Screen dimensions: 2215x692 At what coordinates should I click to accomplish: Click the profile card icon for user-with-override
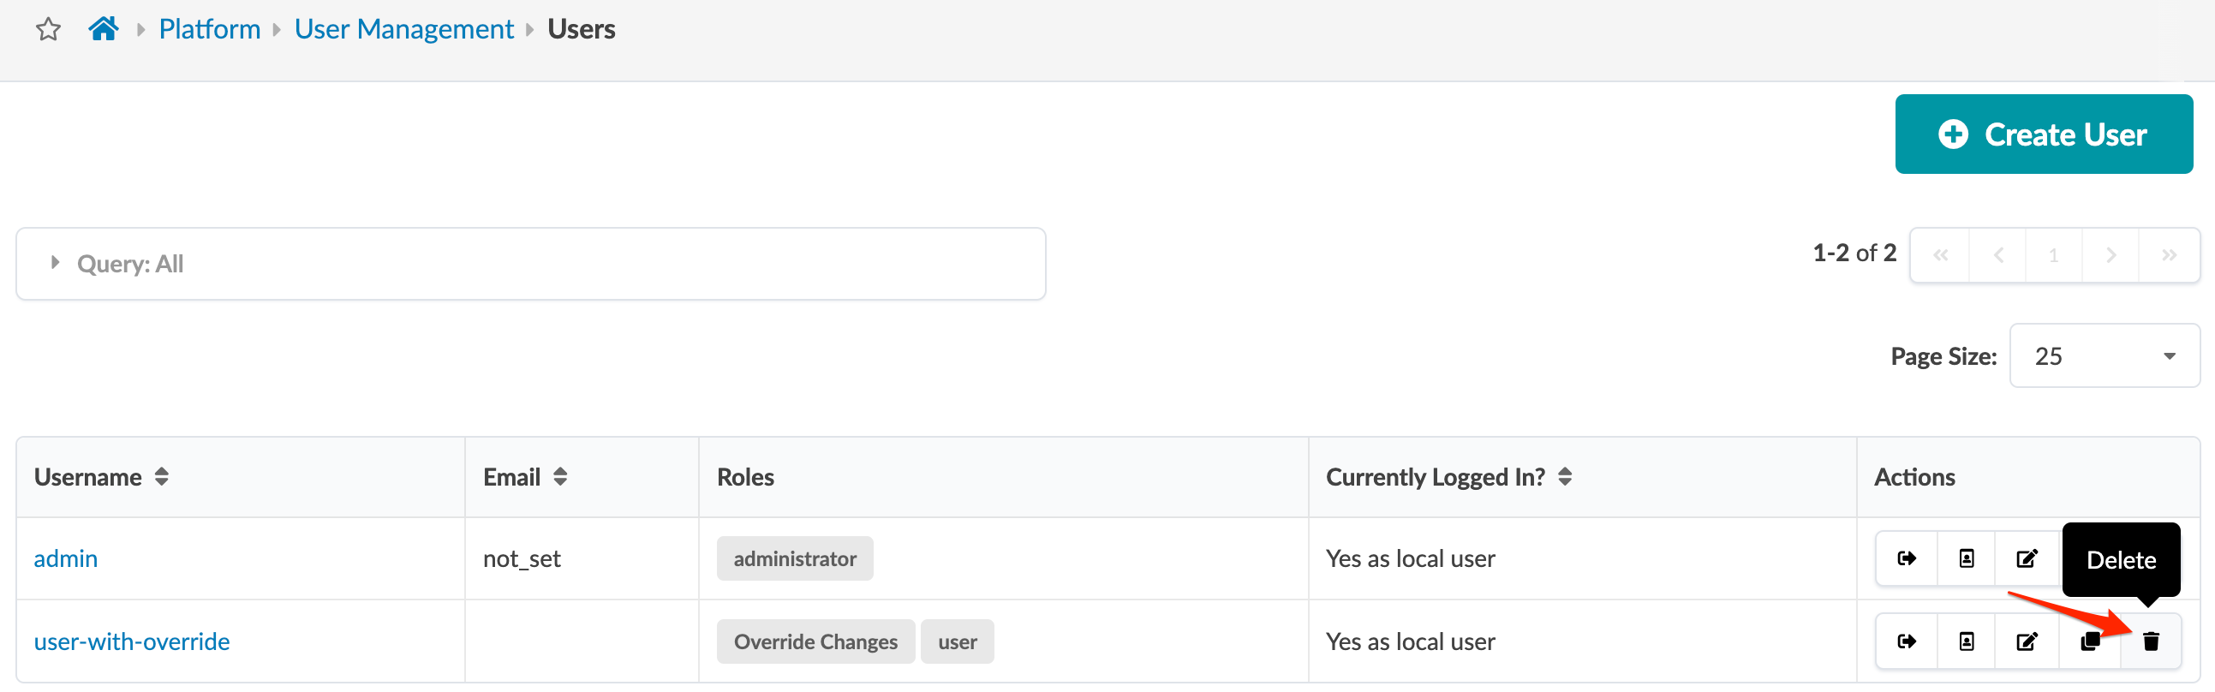pyautogui.click(x=1967, y=641)
